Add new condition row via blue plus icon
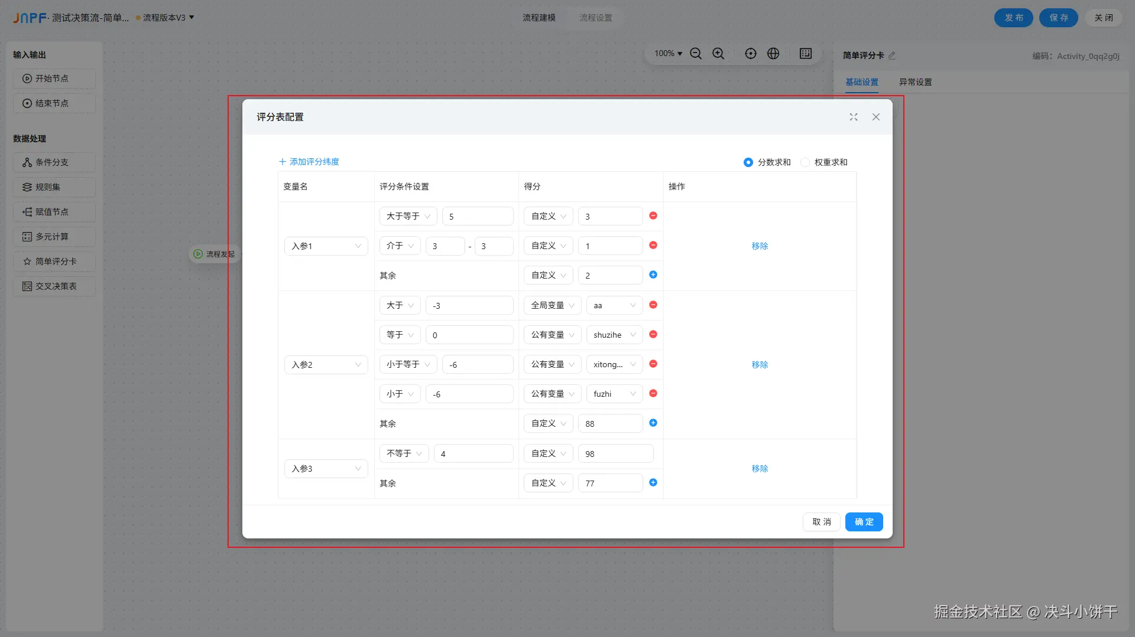This screenshot has width=1135, height=637. coord(653,275)
